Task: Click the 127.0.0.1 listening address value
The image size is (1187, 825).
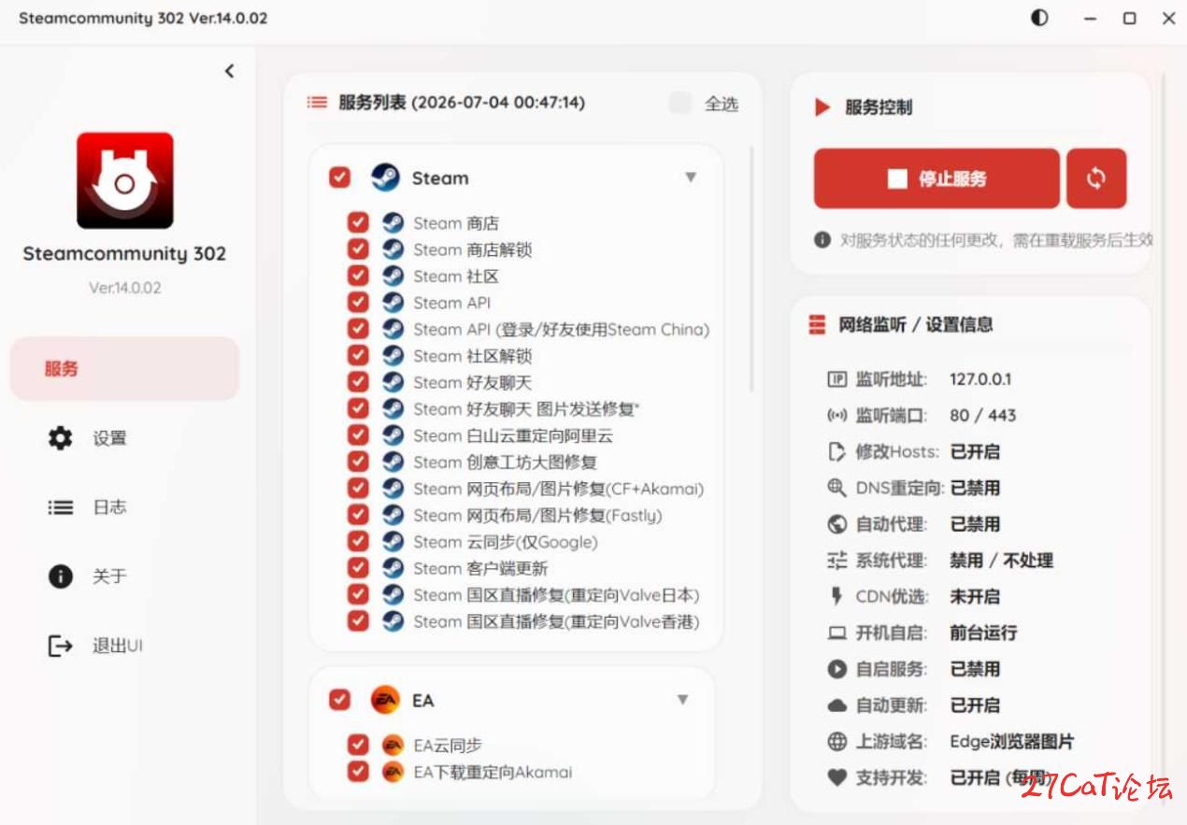Action: click(x=980, y=379)
